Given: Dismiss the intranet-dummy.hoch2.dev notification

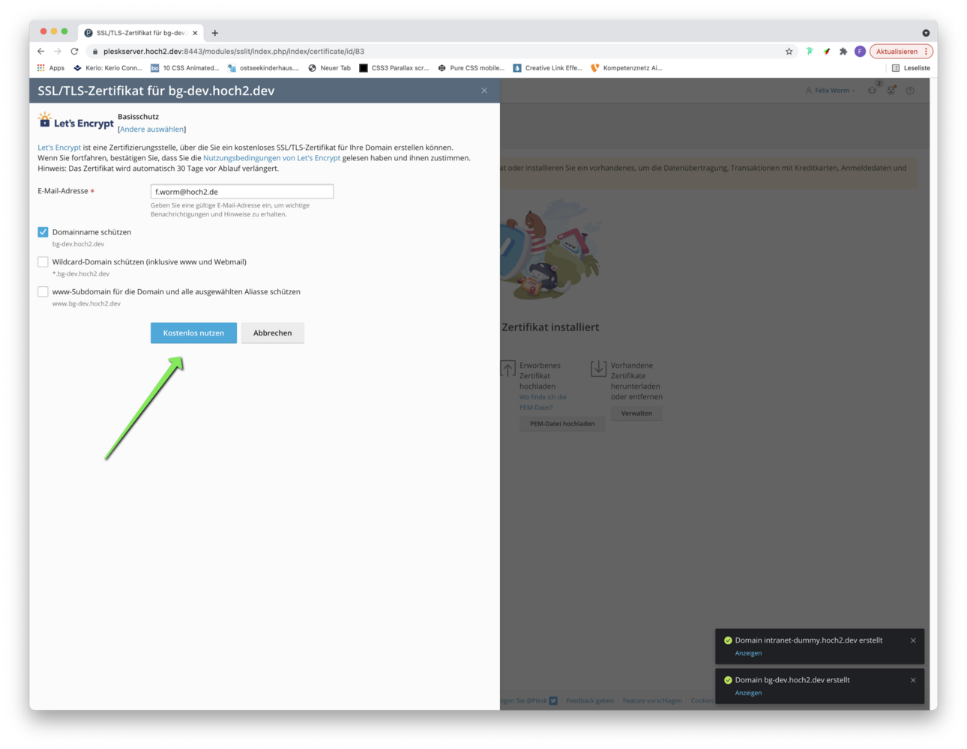Looking at the screenshot, I should point(913,640).
